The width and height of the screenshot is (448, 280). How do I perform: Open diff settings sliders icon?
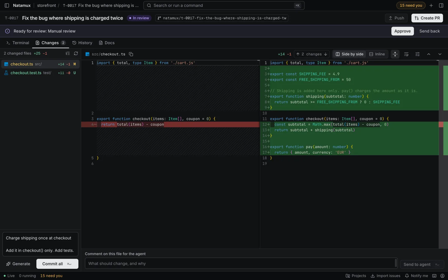pos(417,54)
